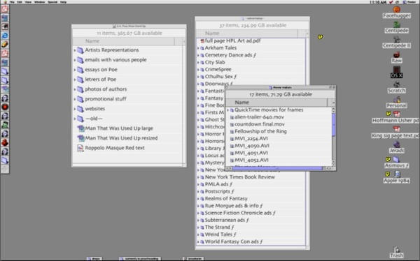
Task: Expand the Cemetery Dance ads folder
Action: (198, 55)
